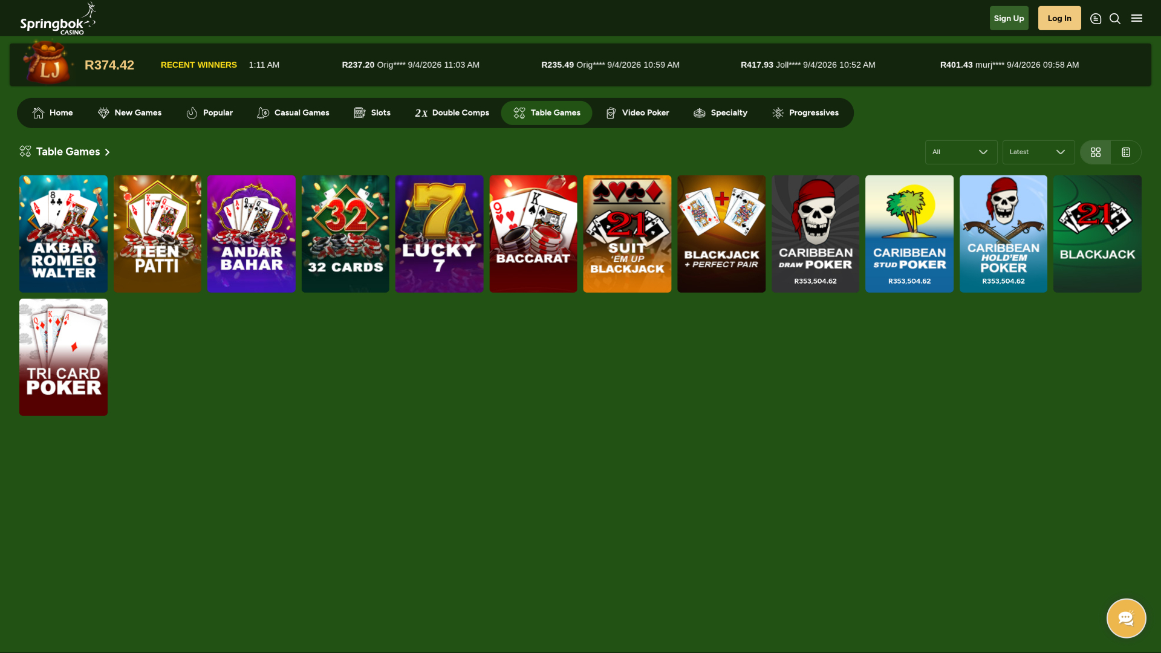
Task: Click the R417.93 Joll**** winner entry
Action: click(808, 65)
